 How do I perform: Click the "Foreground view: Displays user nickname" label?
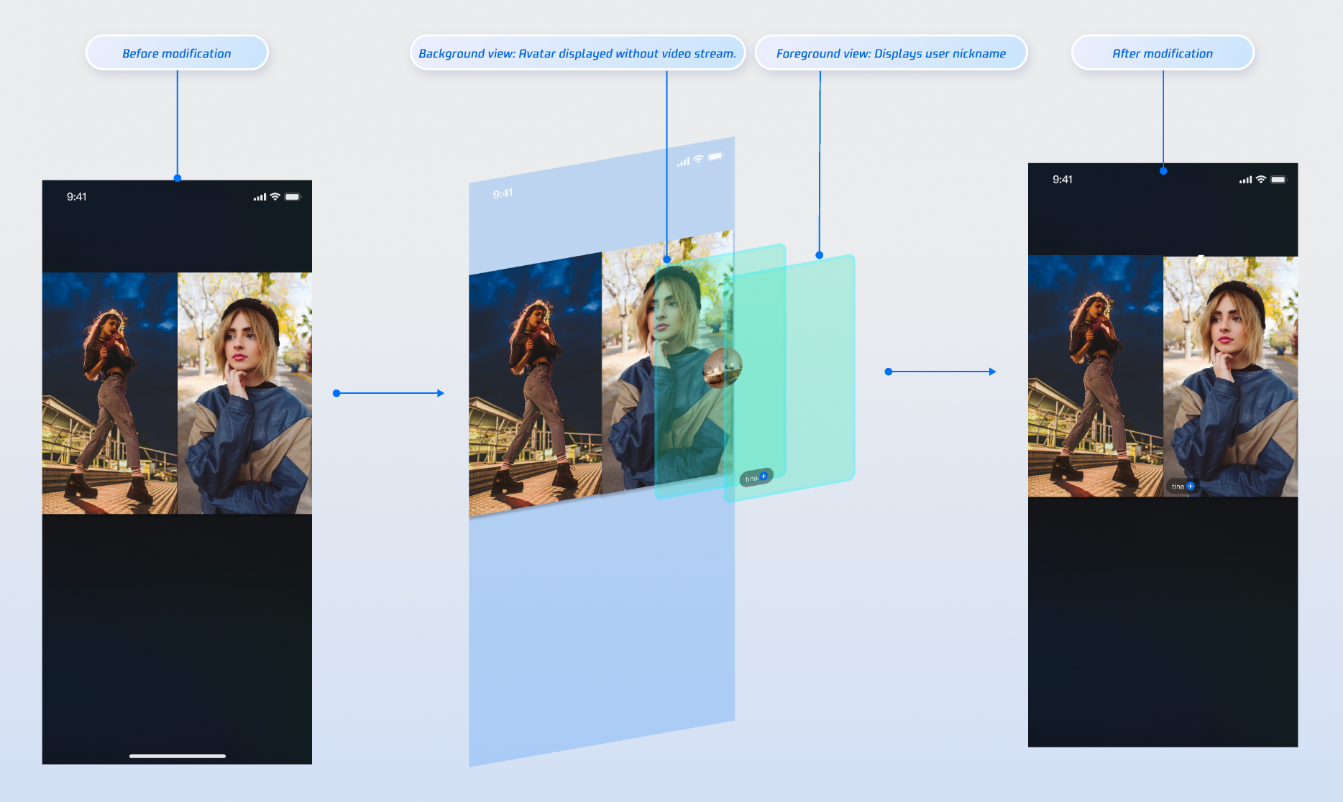[891, 53]
